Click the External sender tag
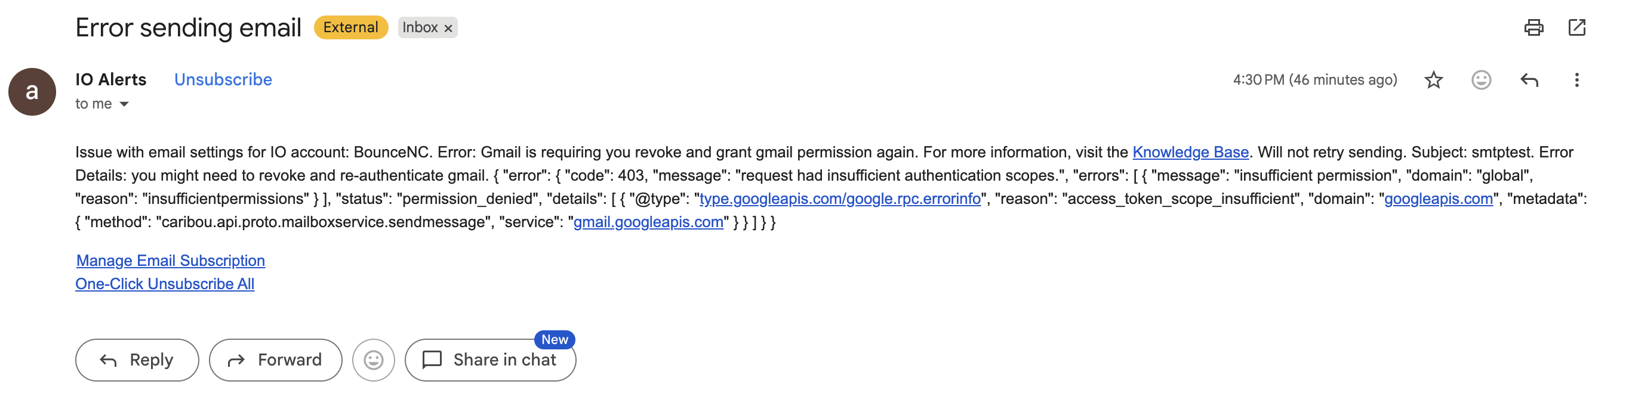This screenshot has width=1626, height=409. click(351, 28)
